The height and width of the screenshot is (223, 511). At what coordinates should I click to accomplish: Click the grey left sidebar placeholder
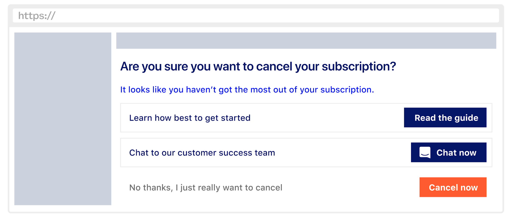tap(63, 119)
